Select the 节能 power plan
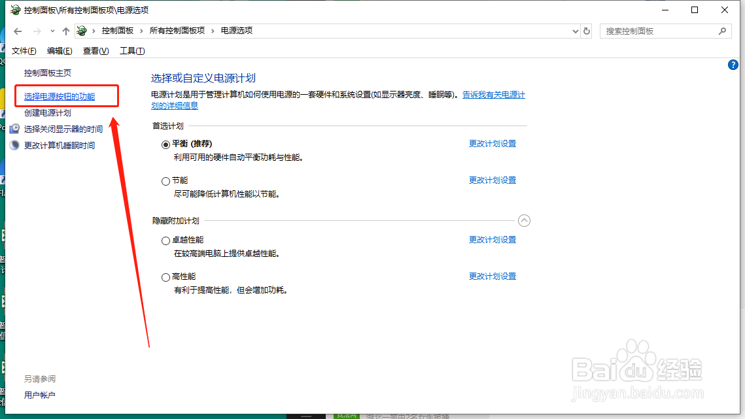 coord(165,180)
